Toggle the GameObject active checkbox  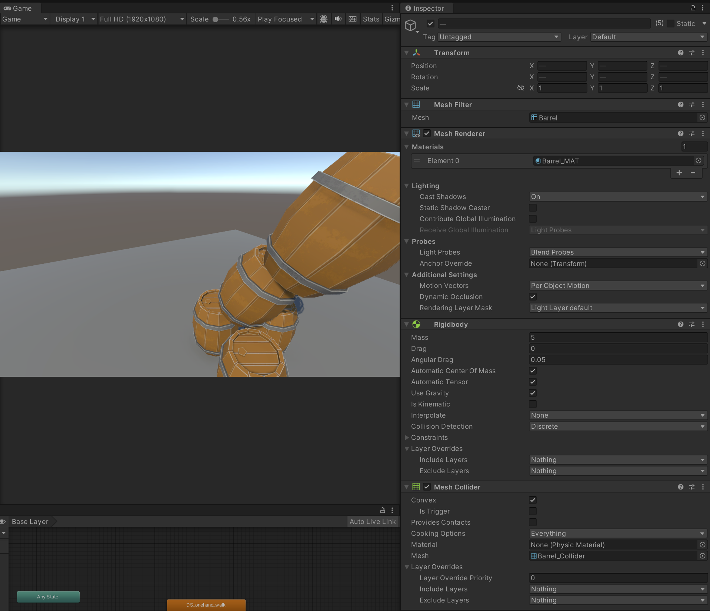(x=430, y=24)
